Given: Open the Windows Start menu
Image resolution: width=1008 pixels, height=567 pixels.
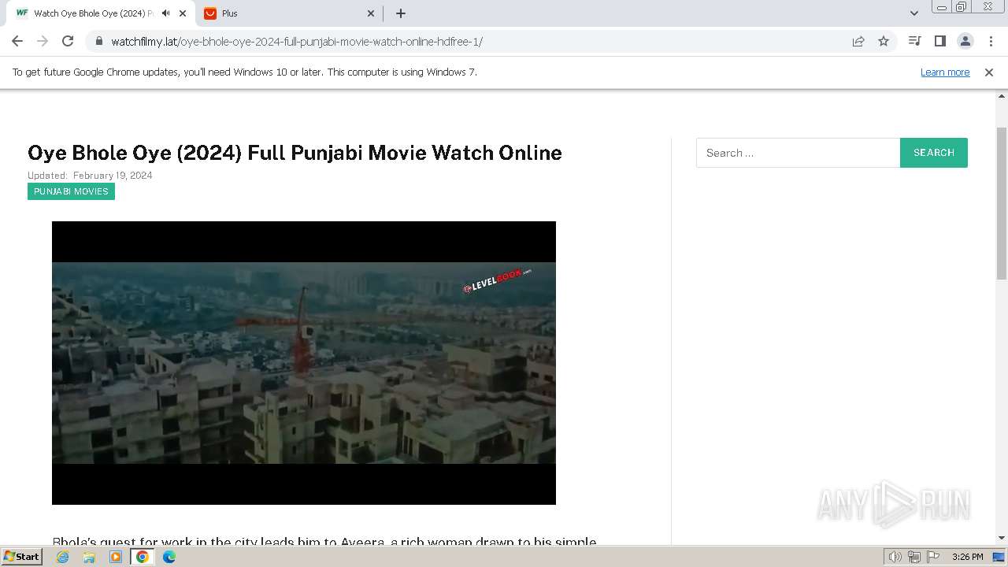Looking at the screenshot, I should (x=22, y=557).
